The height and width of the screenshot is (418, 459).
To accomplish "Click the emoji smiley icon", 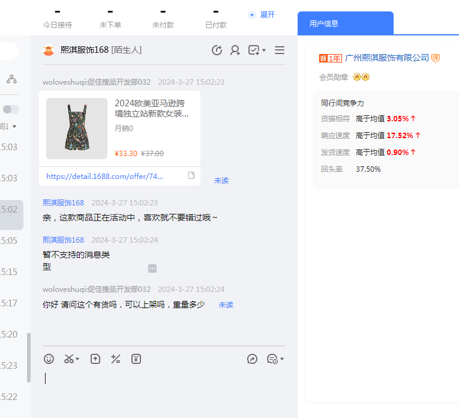I will coord(49,359).
